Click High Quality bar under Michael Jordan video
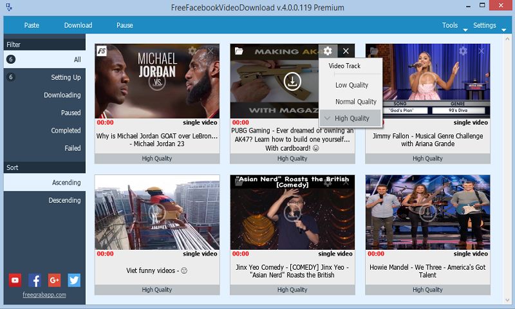Screen dimensions: 515x309 (x=157, y=158)
